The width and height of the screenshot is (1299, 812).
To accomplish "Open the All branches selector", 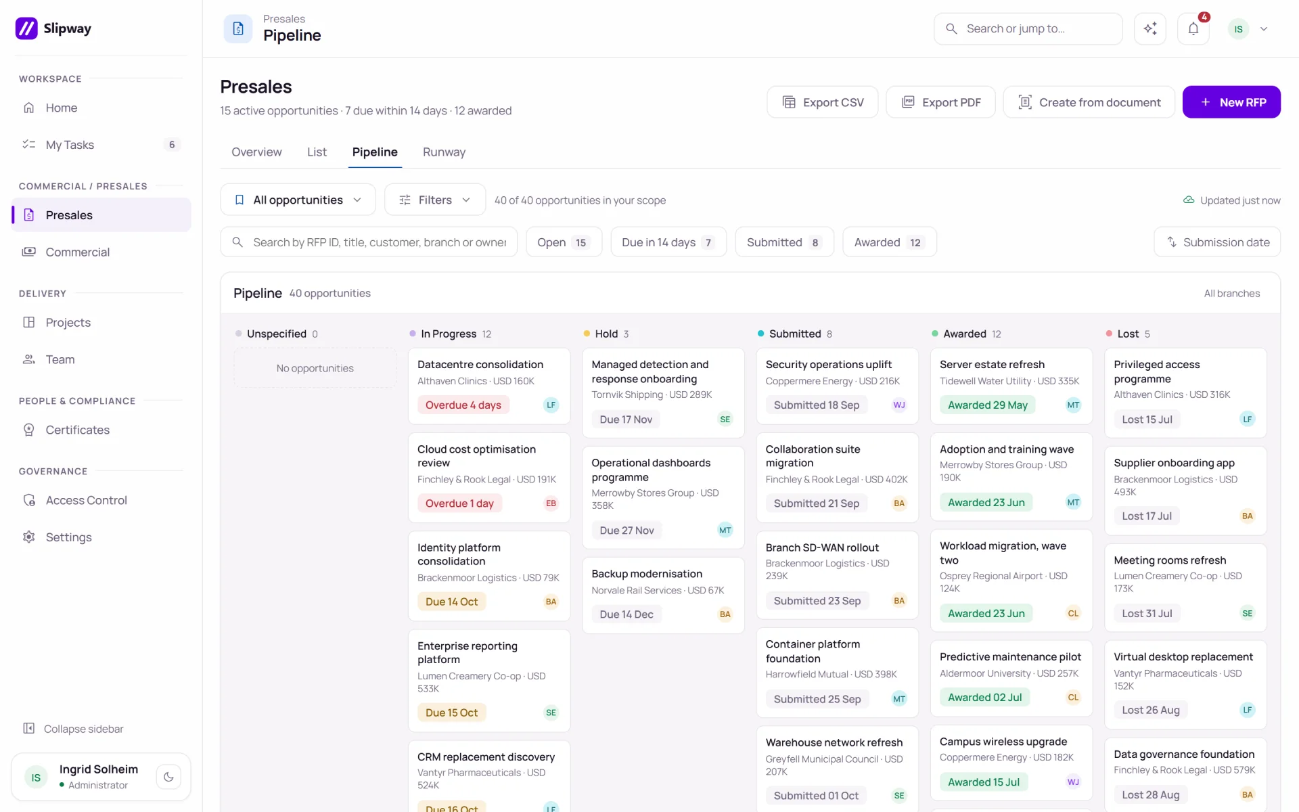I will click(x=1231, y=293).
